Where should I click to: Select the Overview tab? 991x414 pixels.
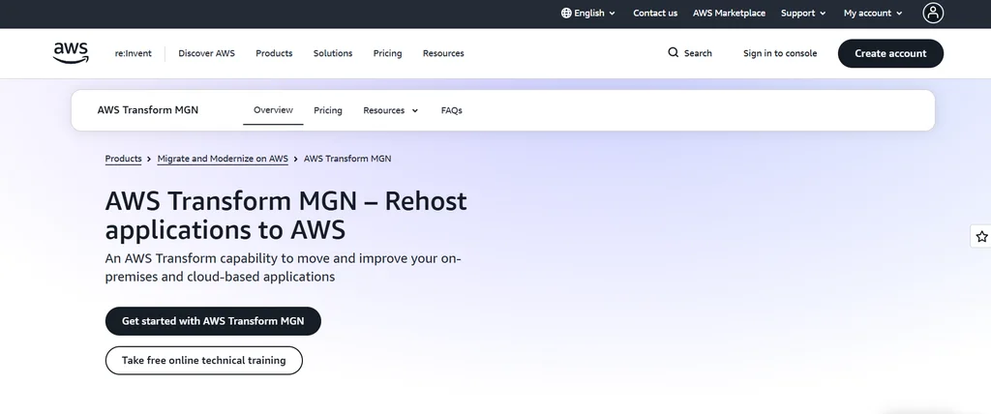click(x=273, y=110)
